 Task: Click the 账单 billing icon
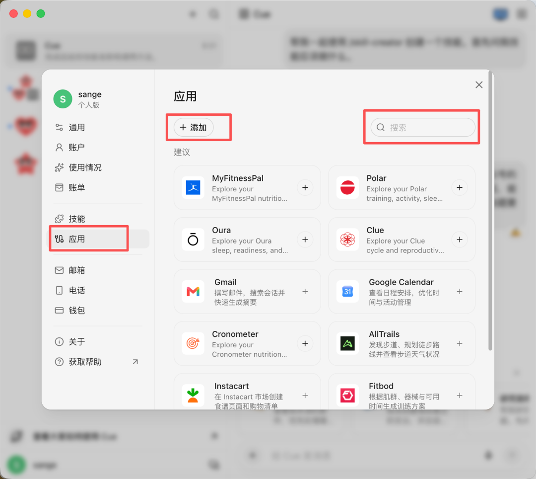pyautogui.click(x=59, y=188)
